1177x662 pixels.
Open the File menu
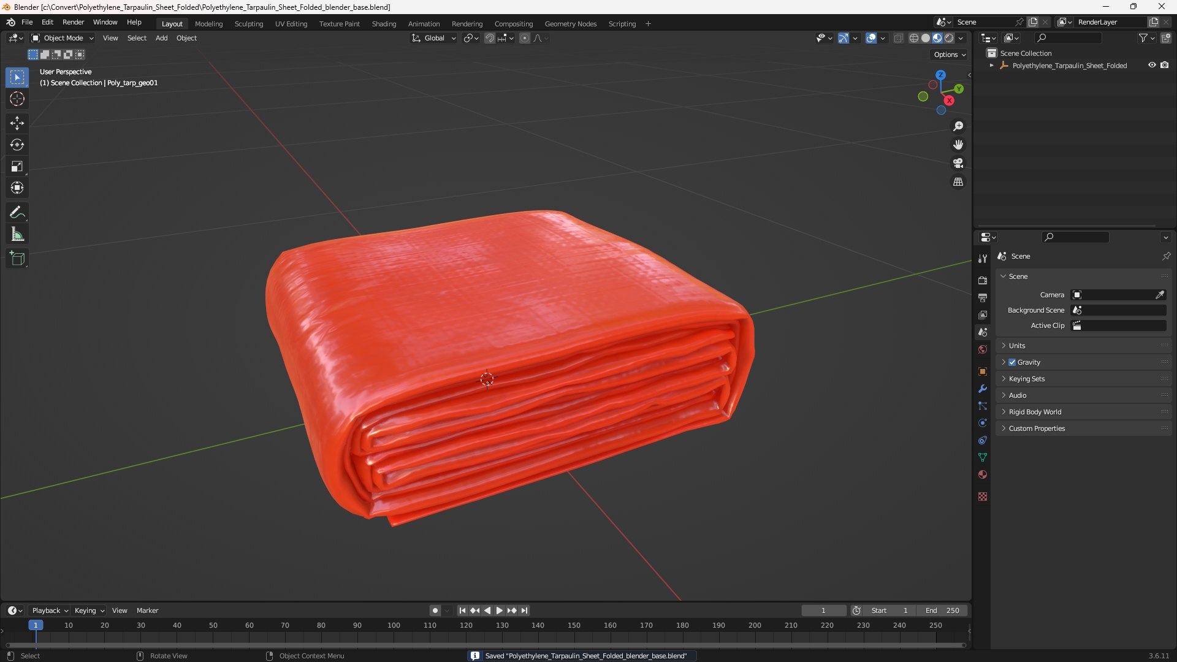(x=27, y=22)
